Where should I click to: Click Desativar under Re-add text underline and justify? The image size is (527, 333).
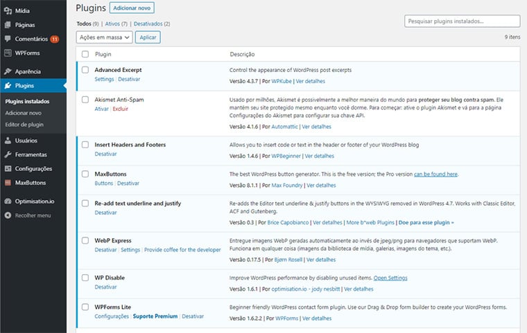[105, 213]
